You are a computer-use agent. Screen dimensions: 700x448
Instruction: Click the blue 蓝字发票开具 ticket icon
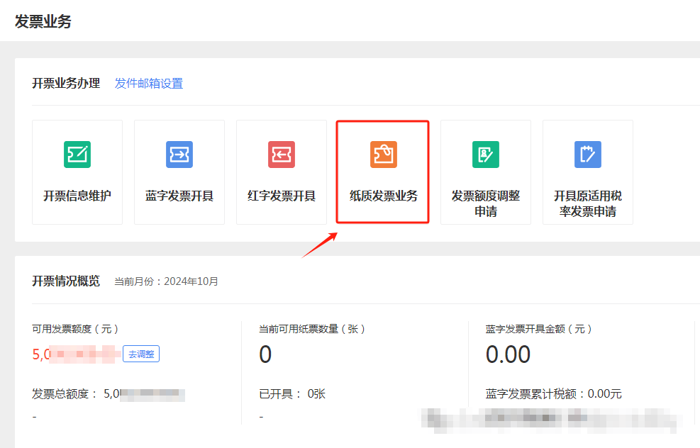pyautogui.click(x=179, y=154)
